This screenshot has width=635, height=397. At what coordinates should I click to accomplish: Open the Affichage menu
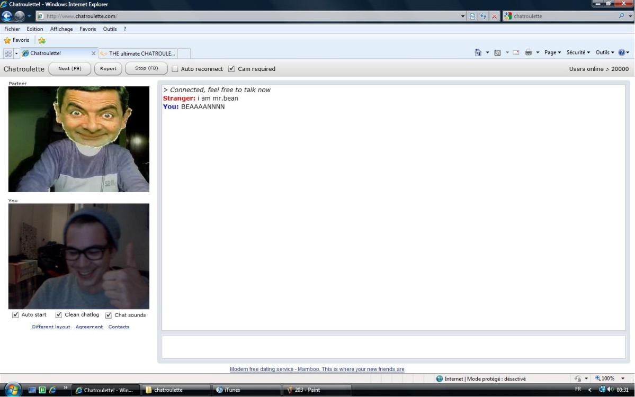tap(61, 29)
